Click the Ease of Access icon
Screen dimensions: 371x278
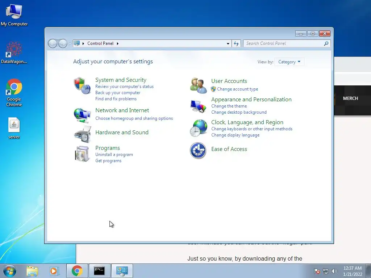point(198,150)
